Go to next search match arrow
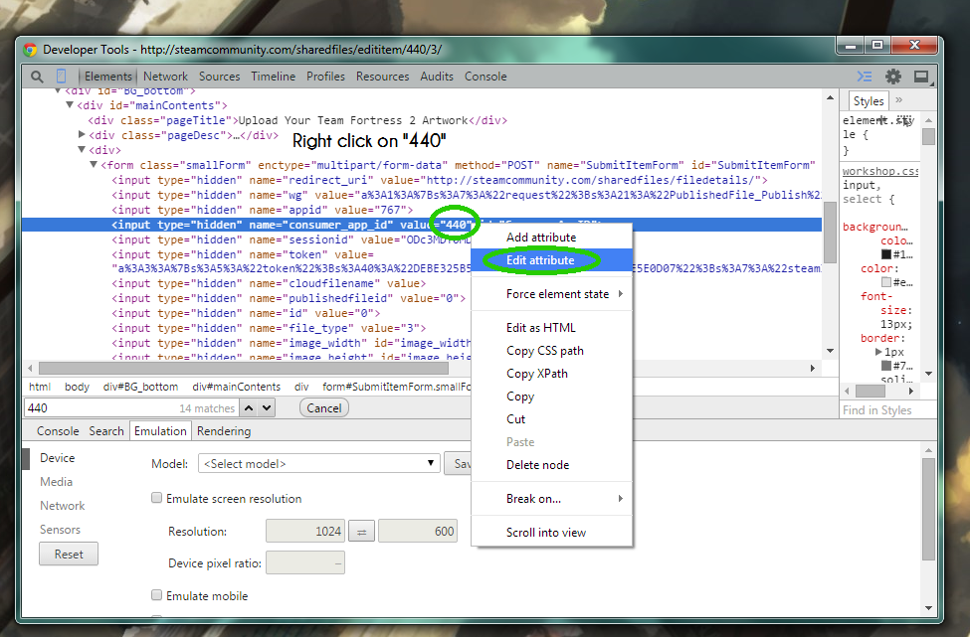This screenshot has height=637, width=970. (x=267, y=407)
